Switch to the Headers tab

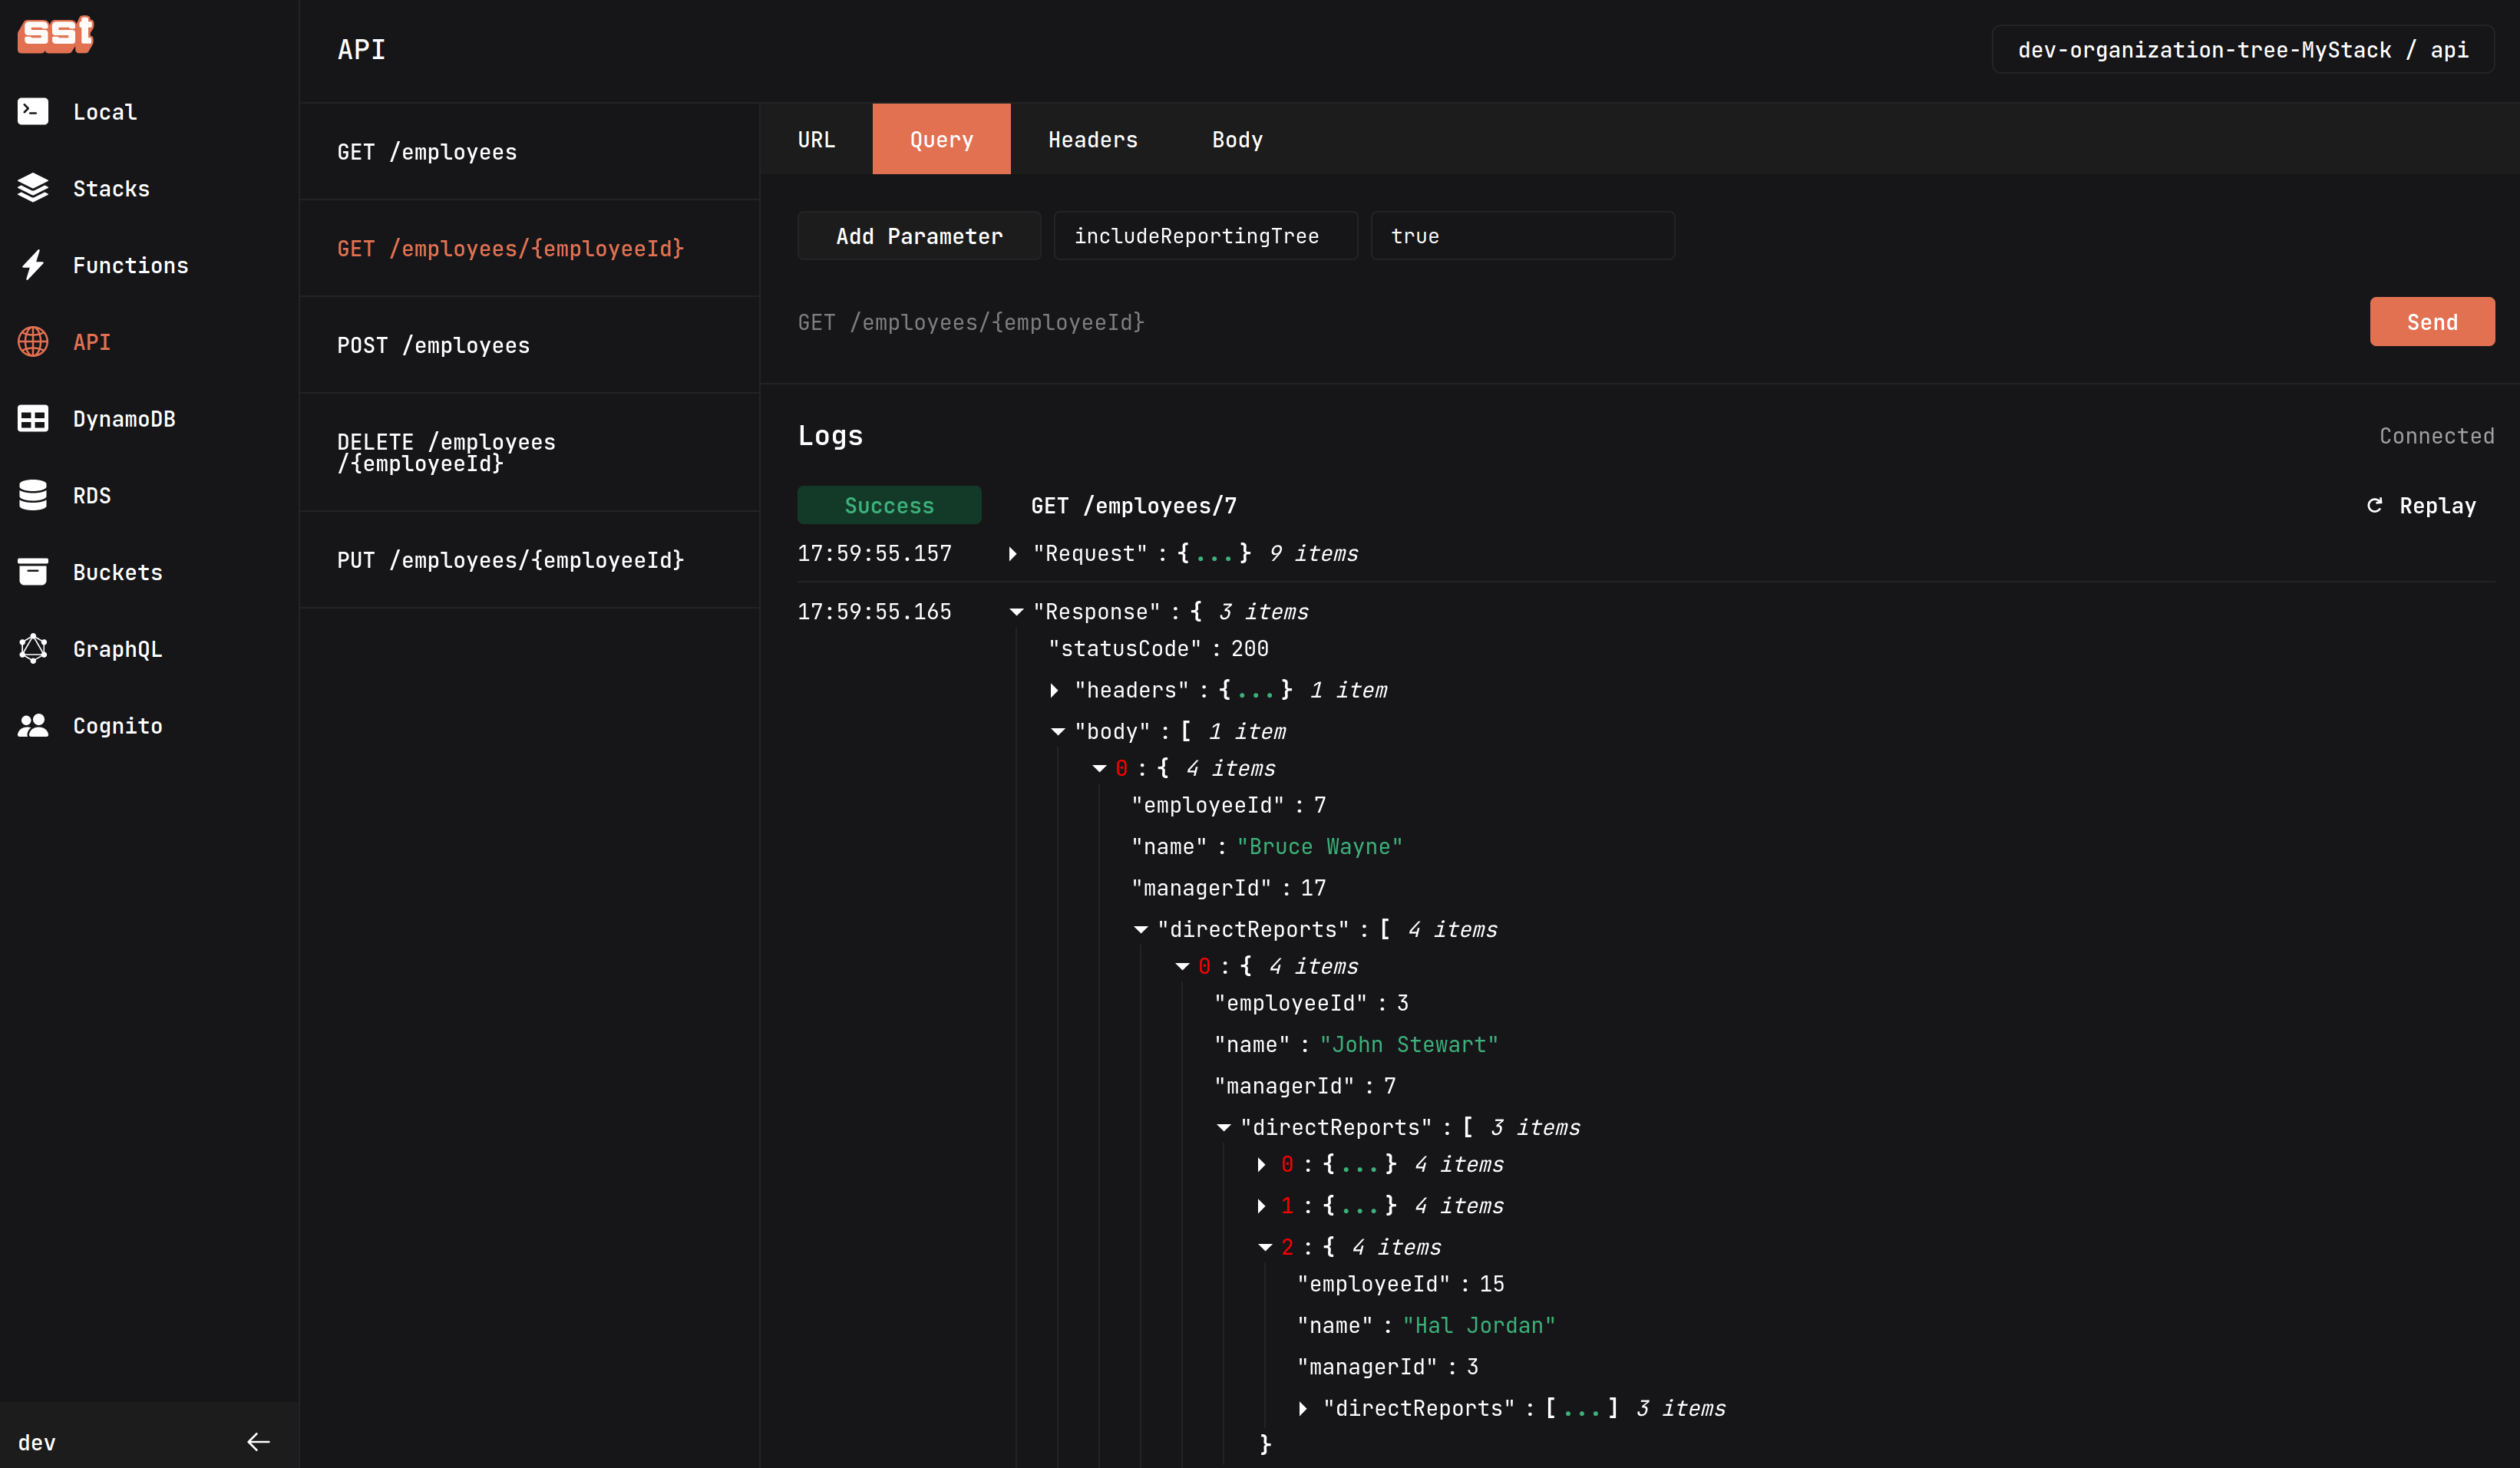point(1092,140)
